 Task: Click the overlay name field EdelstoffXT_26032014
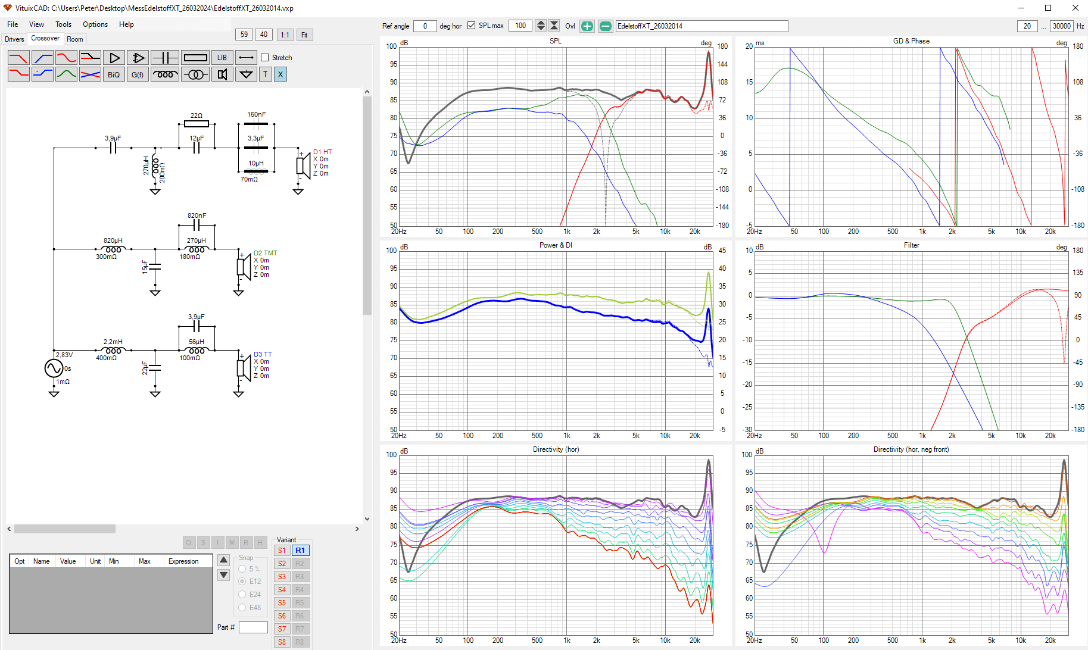[x=702, y=26]
